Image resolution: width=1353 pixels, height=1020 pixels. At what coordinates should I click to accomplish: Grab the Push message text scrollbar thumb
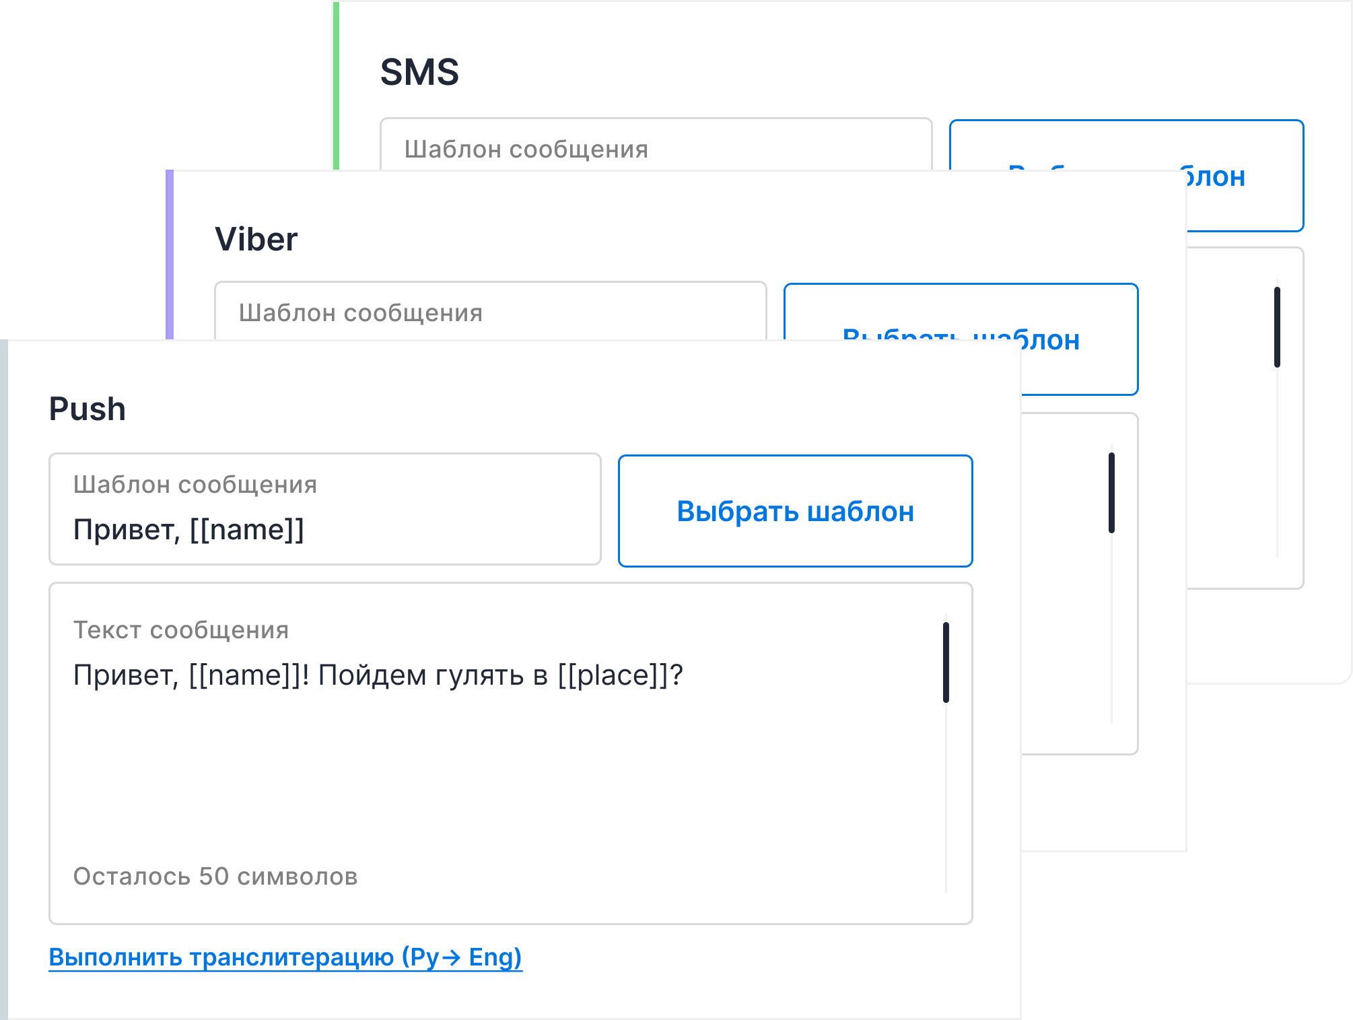click(x=946, y=662)
